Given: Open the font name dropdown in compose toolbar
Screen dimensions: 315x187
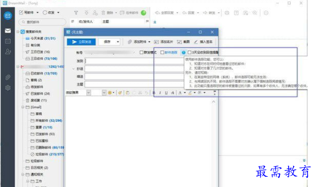Looking at the screenshot, I should 89,93.
